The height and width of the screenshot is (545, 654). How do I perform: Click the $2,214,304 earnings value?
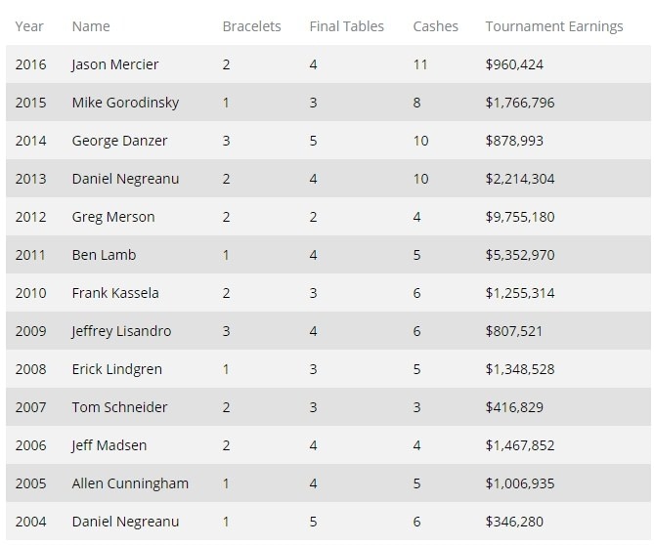click(520, 179)
